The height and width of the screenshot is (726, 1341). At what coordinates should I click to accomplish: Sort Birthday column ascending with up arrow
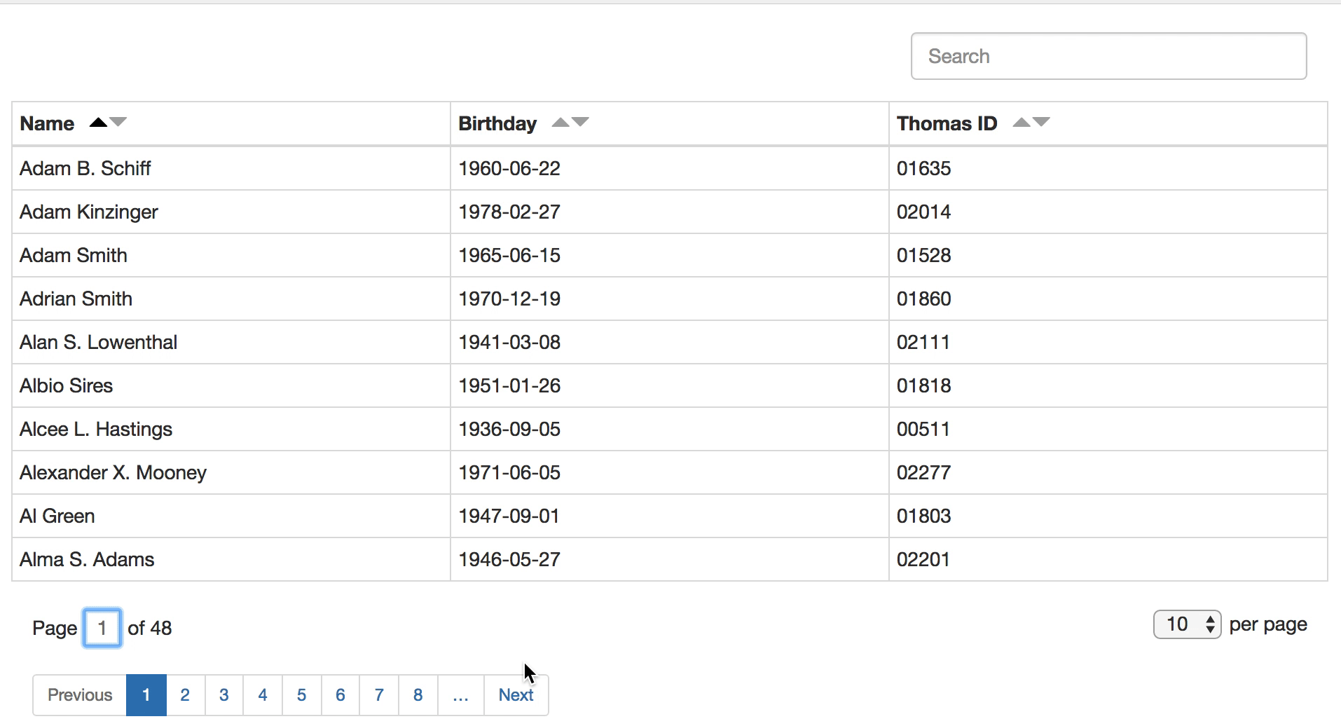pyautogui.click(x=561, y=121)
